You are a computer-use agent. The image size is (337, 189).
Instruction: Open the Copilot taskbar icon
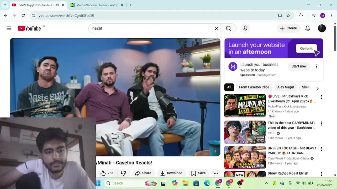pos(175,183)
